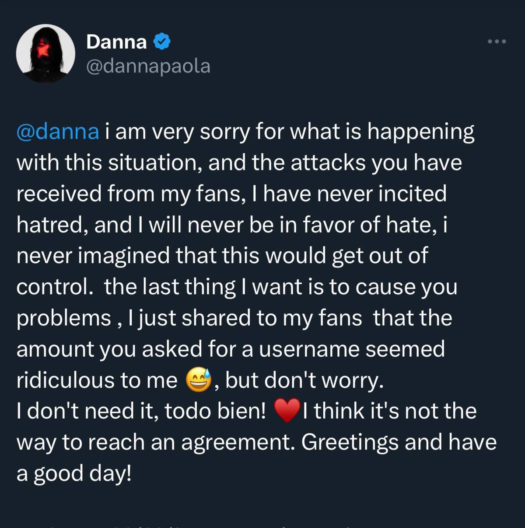The height and width of the screenshot is (528, 525).
Task: Open the @danna mention link
Action: 58,132
